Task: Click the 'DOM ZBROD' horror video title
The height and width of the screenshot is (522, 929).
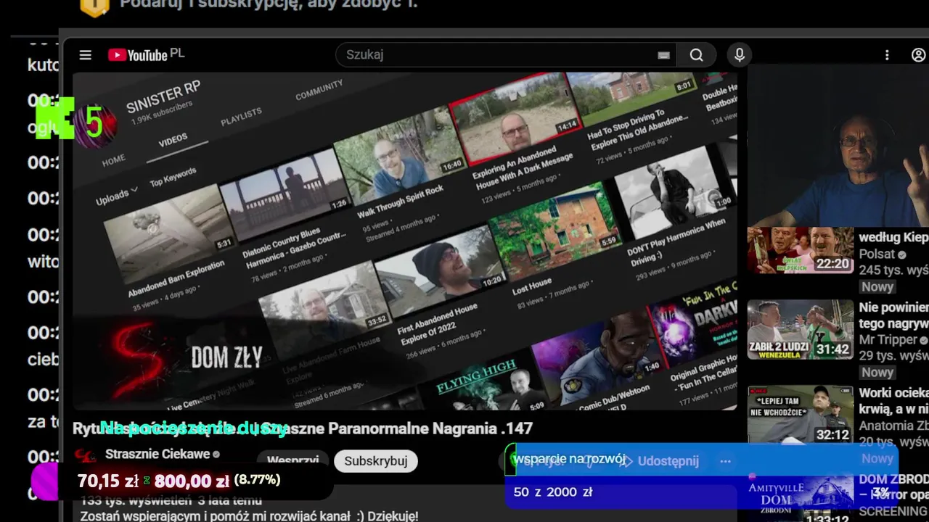Action: (x=893, y=487)
